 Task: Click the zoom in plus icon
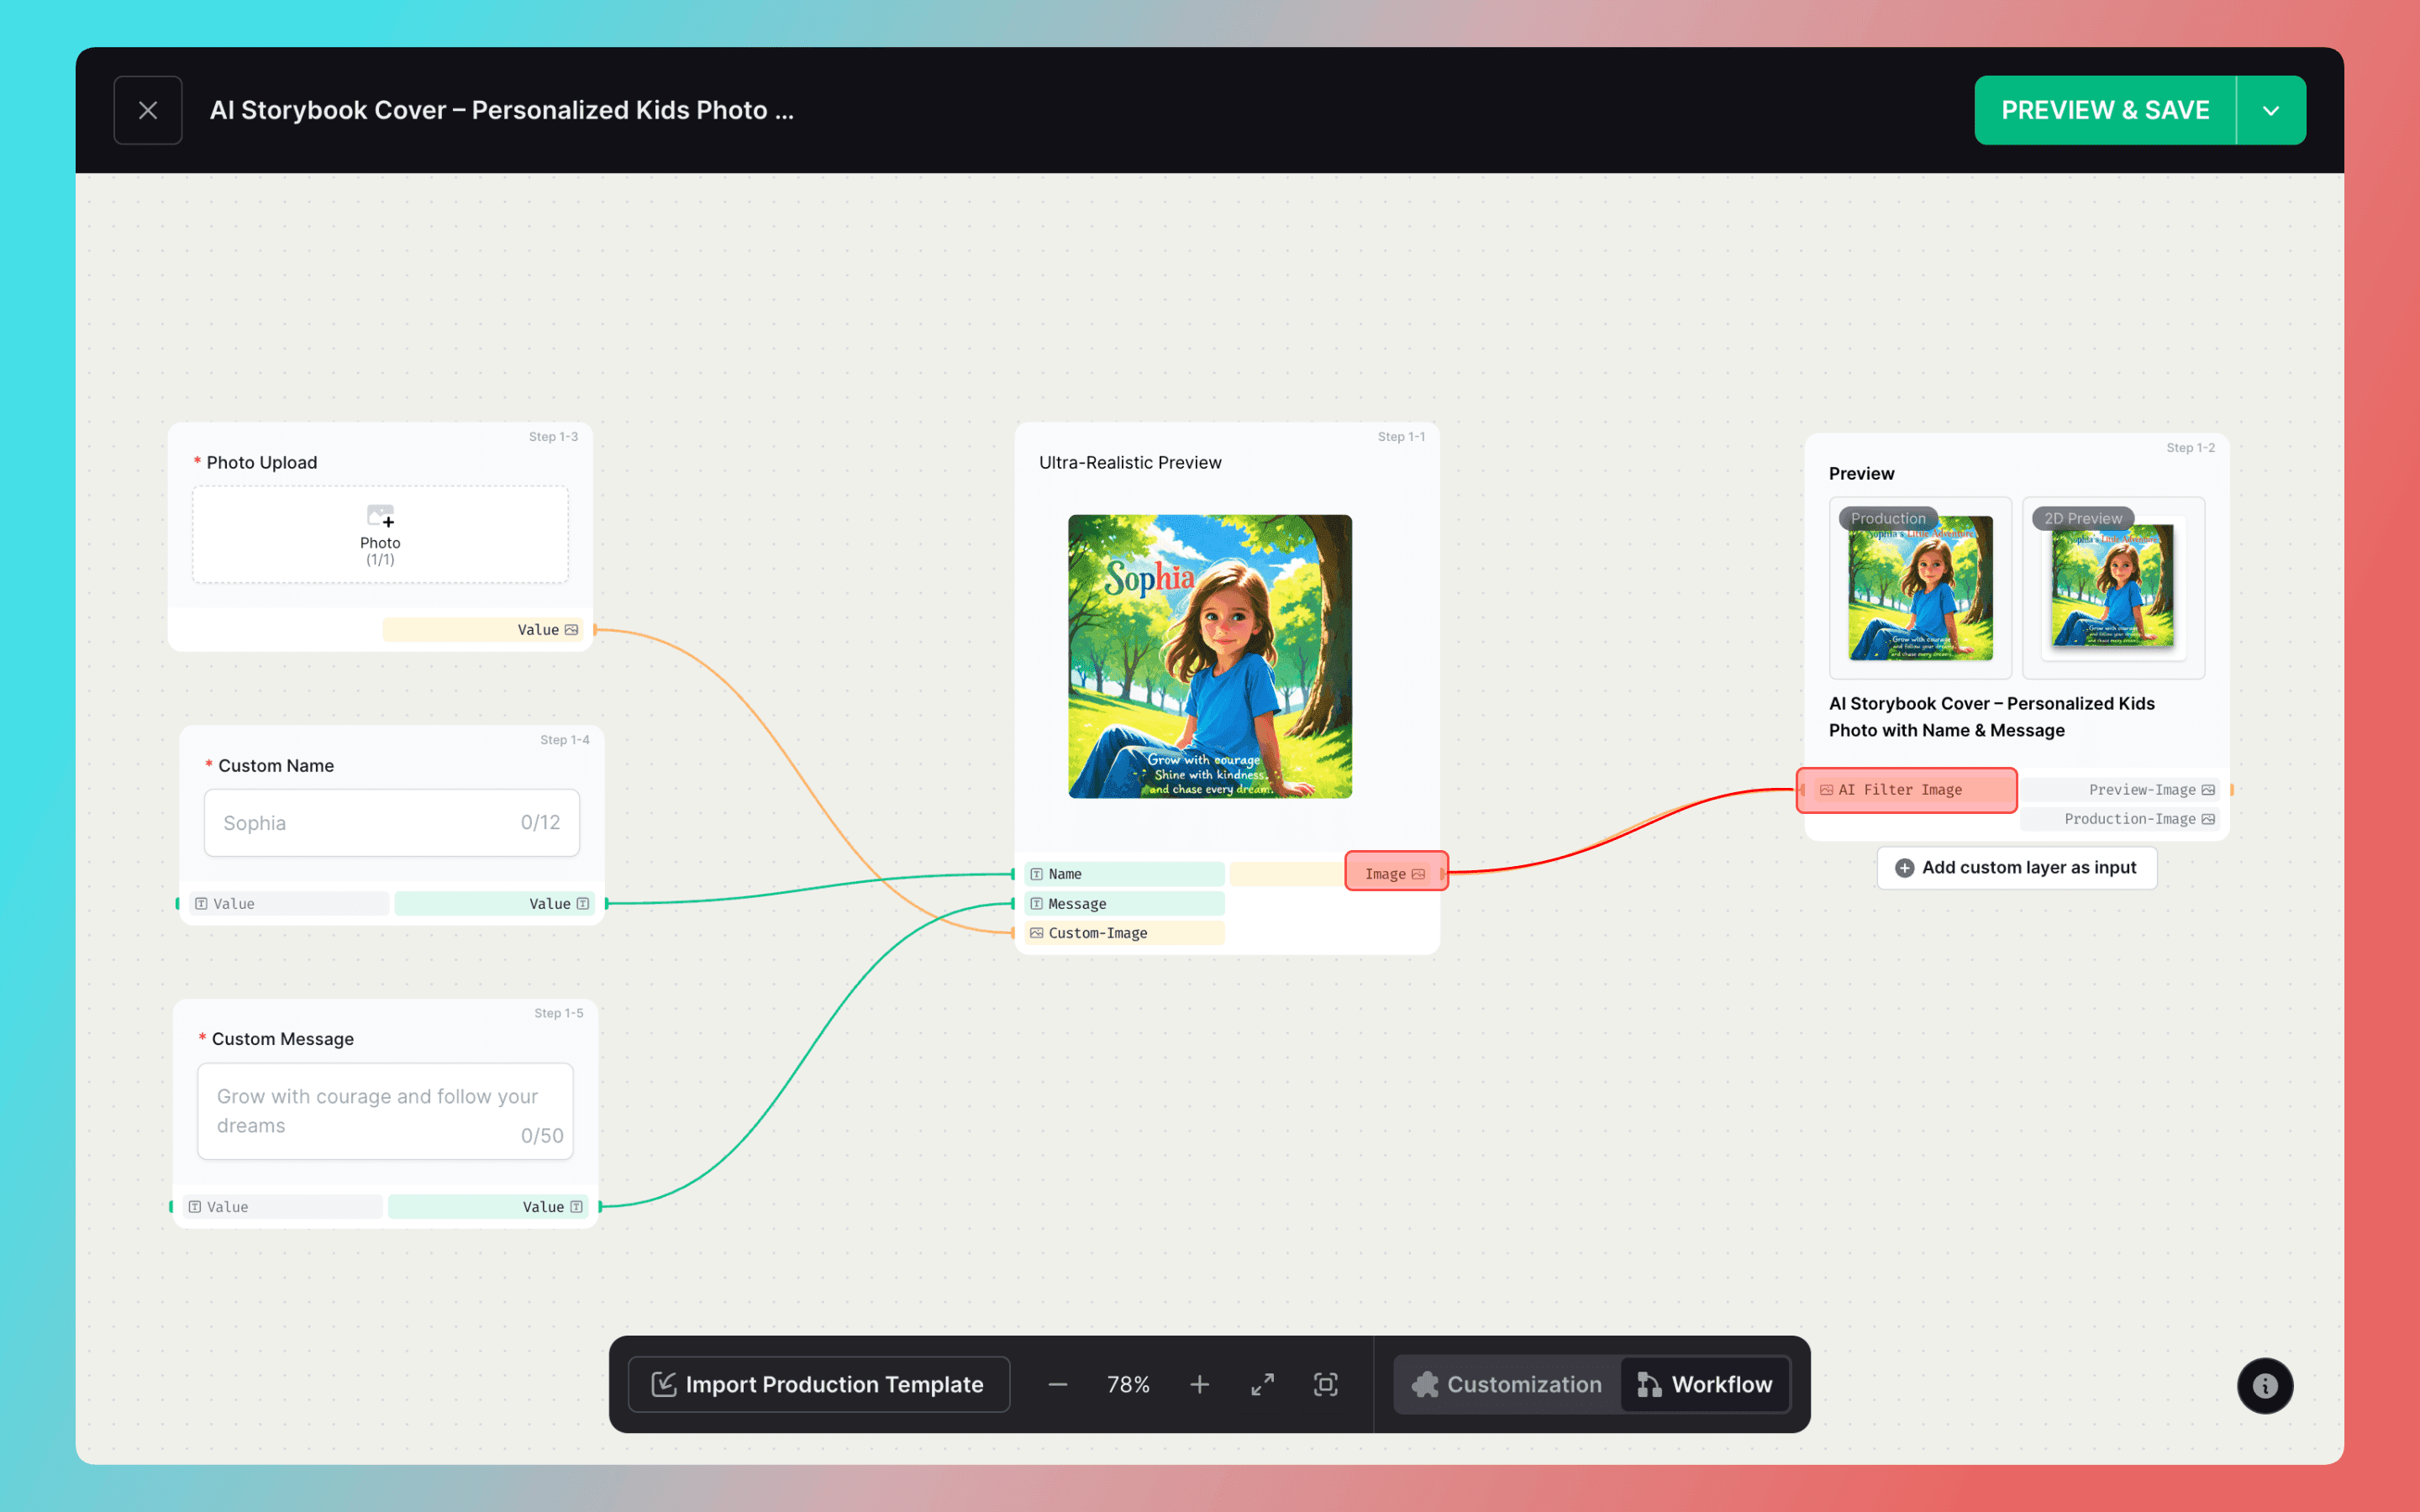(1199, 1384)
